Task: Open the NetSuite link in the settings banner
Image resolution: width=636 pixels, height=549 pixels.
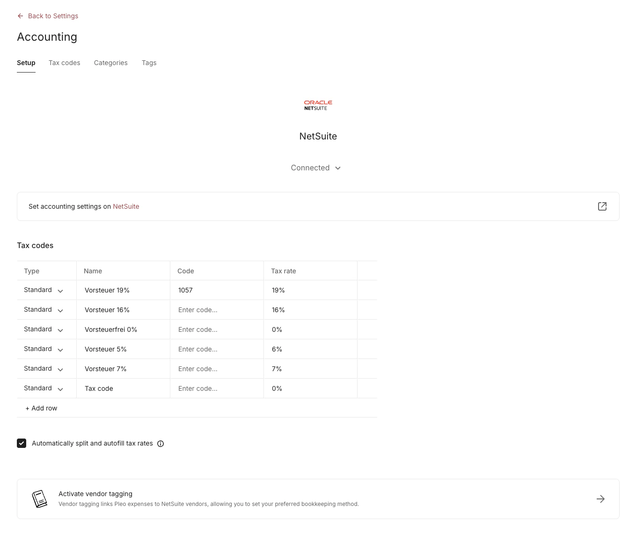Action: click(126, 206)
